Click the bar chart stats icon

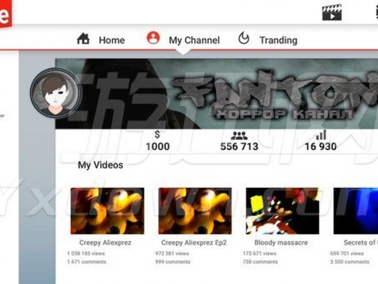(x=321, y=135)
